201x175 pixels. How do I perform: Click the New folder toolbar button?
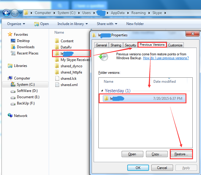(135, 24)
